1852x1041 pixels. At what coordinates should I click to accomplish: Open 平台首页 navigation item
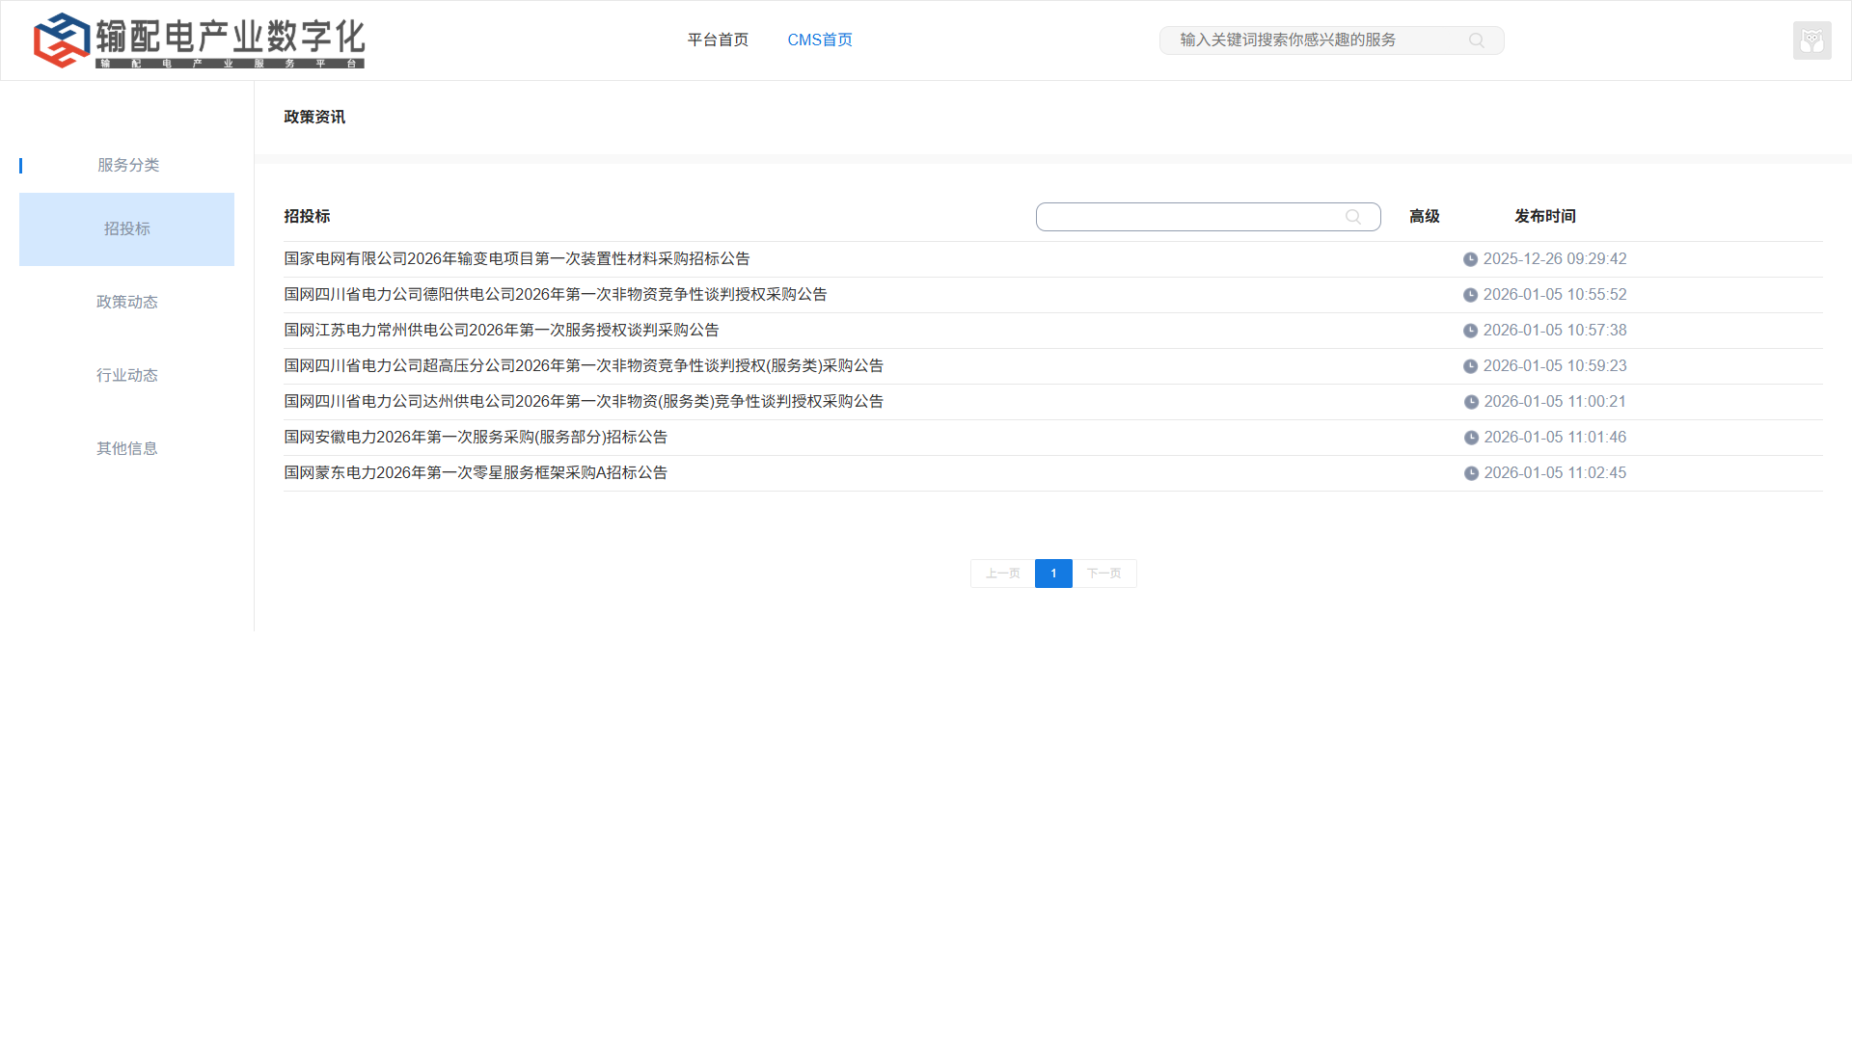(x=718, y=40)
